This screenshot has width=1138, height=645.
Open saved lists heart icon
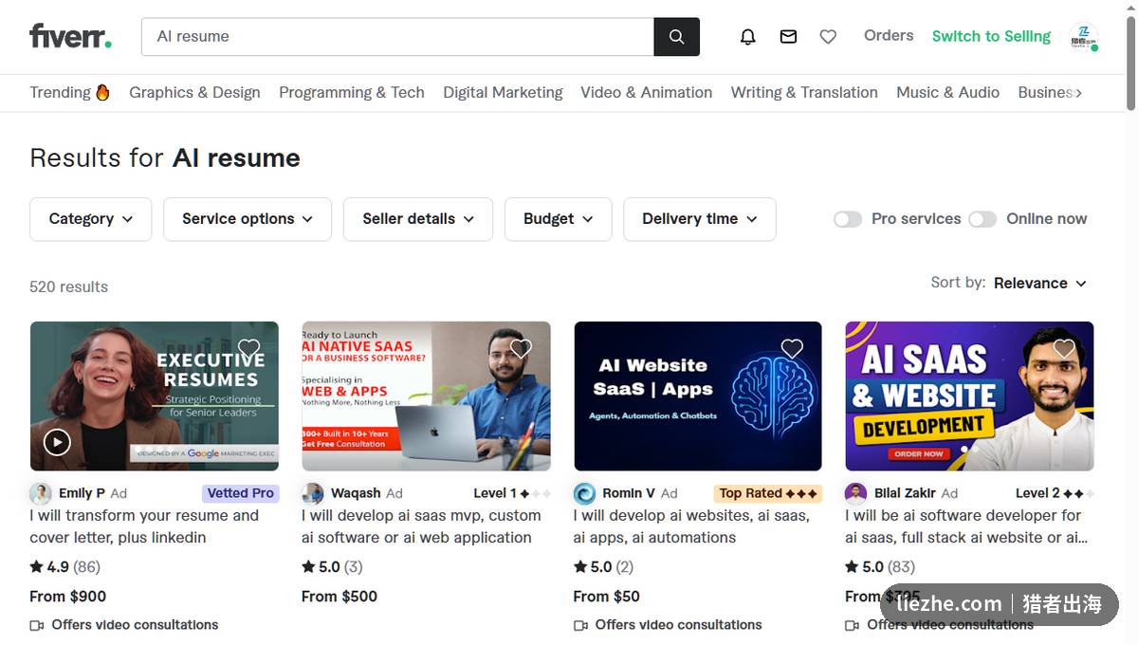click(x=828, y=36)
